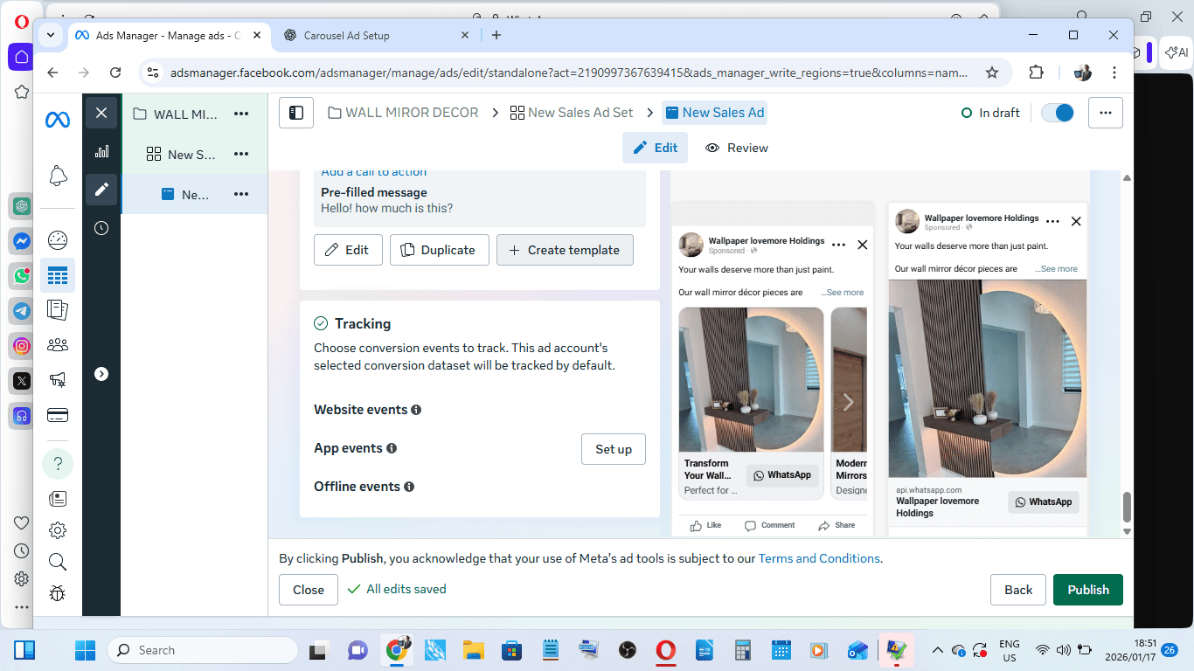The height and width of the screenshot is (671, 1194).
Task: Click Set up for App events
Action: coord(613,449)
